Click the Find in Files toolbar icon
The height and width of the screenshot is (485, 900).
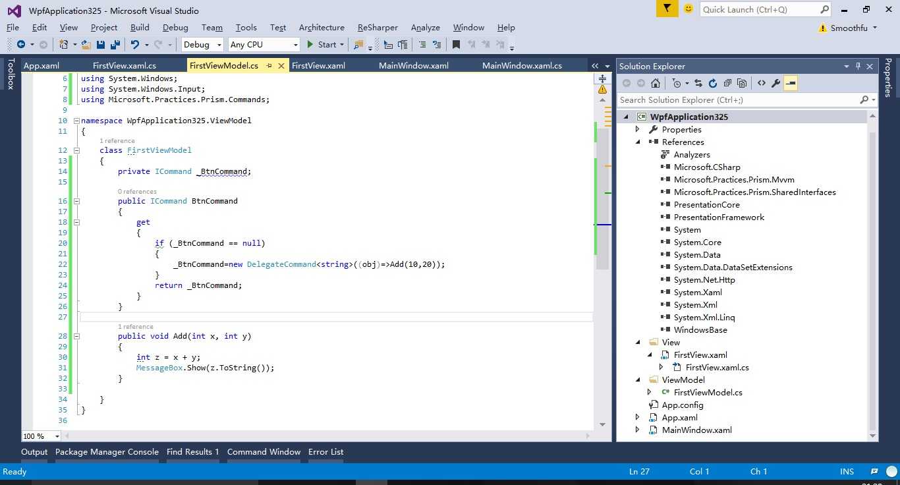(x=358, y=45)
